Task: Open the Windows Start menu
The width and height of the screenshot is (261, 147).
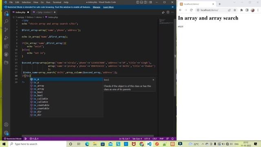Action: 4,144
